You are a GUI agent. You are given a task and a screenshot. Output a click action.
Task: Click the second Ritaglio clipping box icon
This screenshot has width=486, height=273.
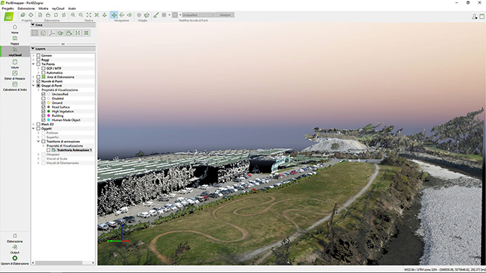pos(147,15)
